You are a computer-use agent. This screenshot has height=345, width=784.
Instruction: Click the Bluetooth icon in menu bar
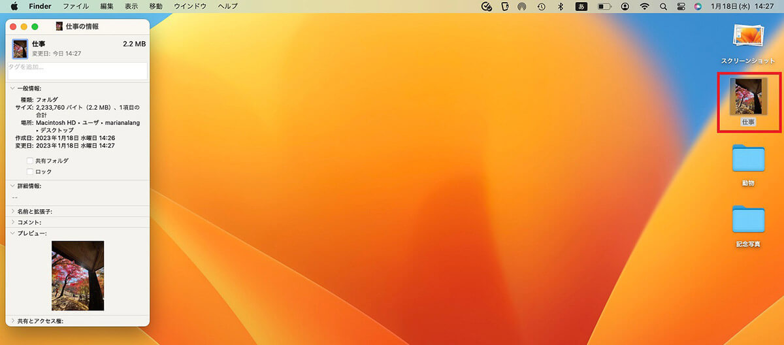[560, 6]
